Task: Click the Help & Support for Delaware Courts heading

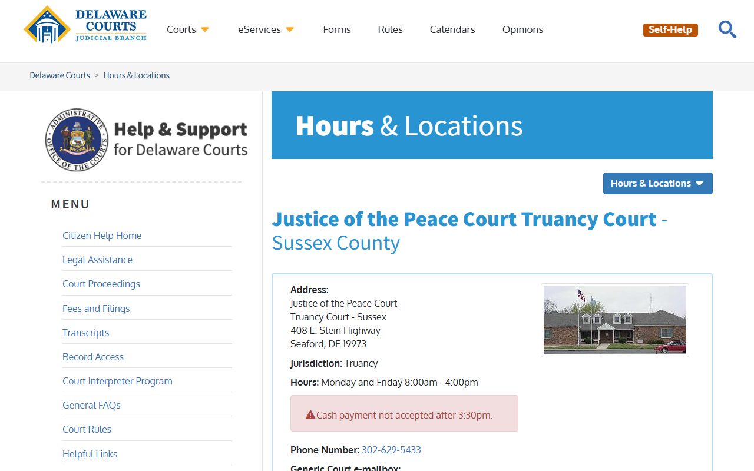Action: 181,140
